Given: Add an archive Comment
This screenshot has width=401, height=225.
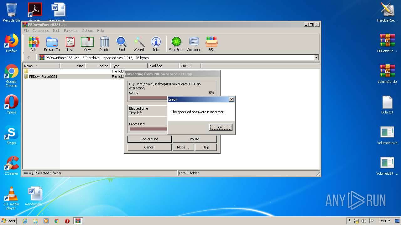Looking at the screenshot, I should point(194,44).
